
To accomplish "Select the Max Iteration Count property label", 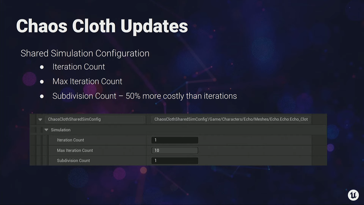I will tap(75, 150).
